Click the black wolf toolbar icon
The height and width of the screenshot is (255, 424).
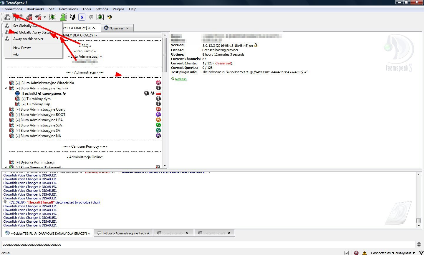(72, 17)
